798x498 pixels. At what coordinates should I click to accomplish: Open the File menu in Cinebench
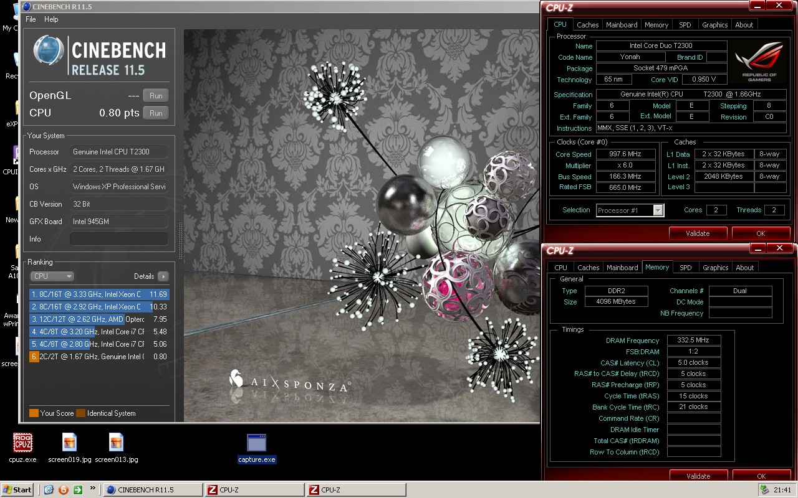click(31, 19)
